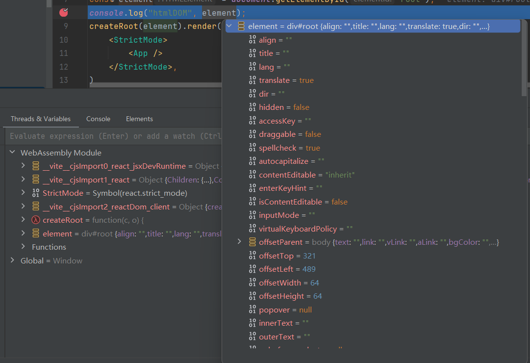Image resolution: width=530 pixels, height=363 pixels.
Task: Click the createRoot(element) call on line 9
Action: tap(135, 26)
